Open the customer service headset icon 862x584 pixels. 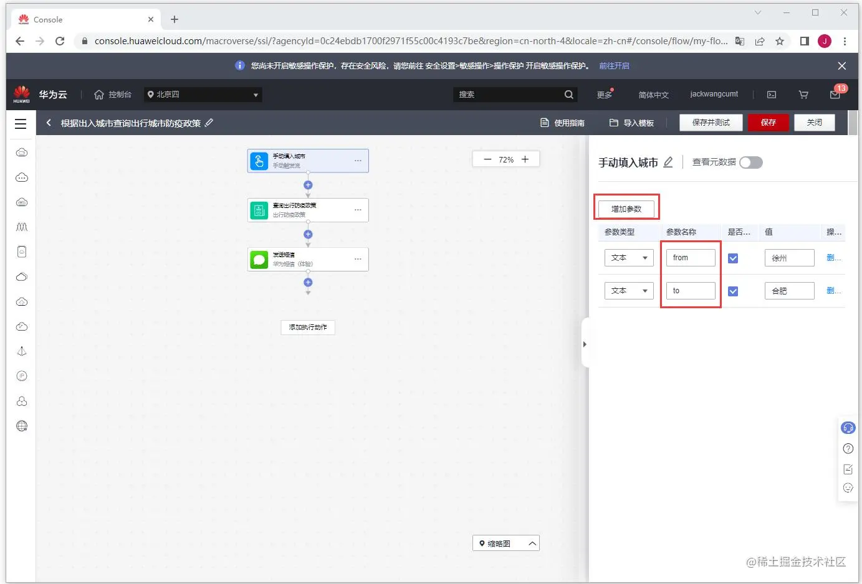pyautogui.click(x=848, y=428)
